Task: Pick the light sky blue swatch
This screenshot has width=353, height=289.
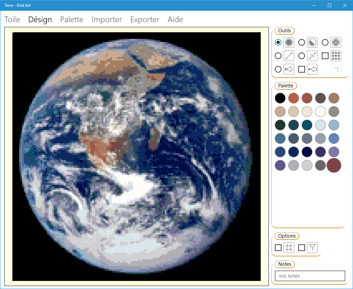Action: [334, 125]
